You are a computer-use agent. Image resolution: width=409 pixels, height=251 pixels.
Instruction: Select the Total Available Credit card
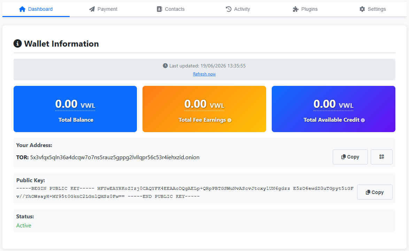coord(333,109)
